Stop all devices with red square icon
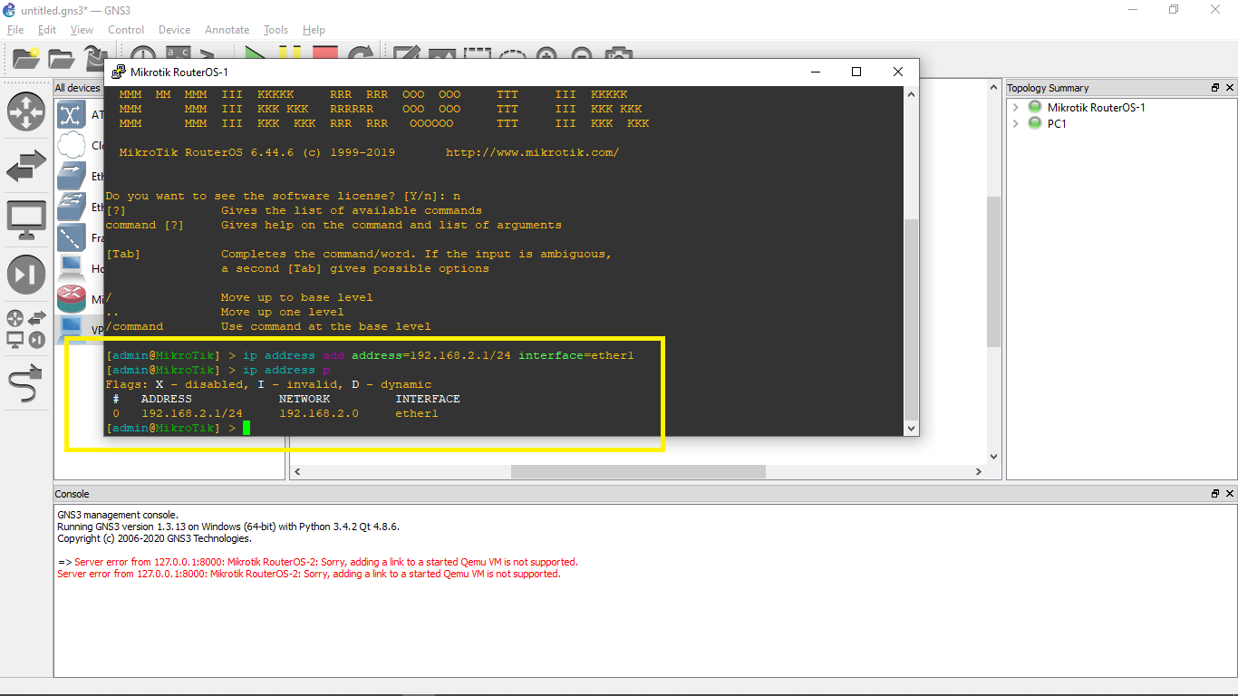1238x696 pixels. click(x=325, y=53)
